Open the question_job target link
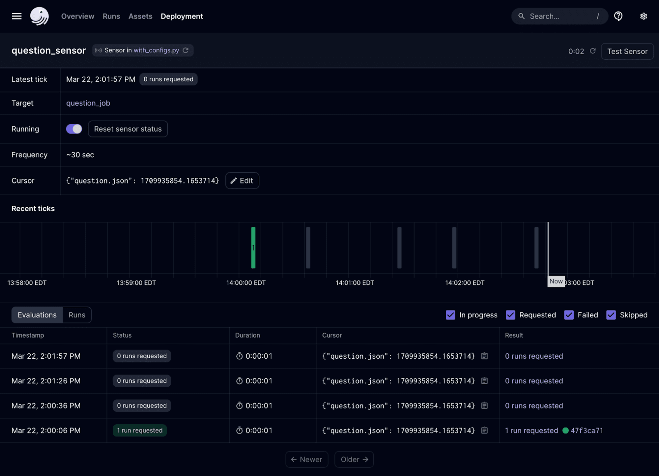Viewport: 659px width, 476px height. point(88,103)
